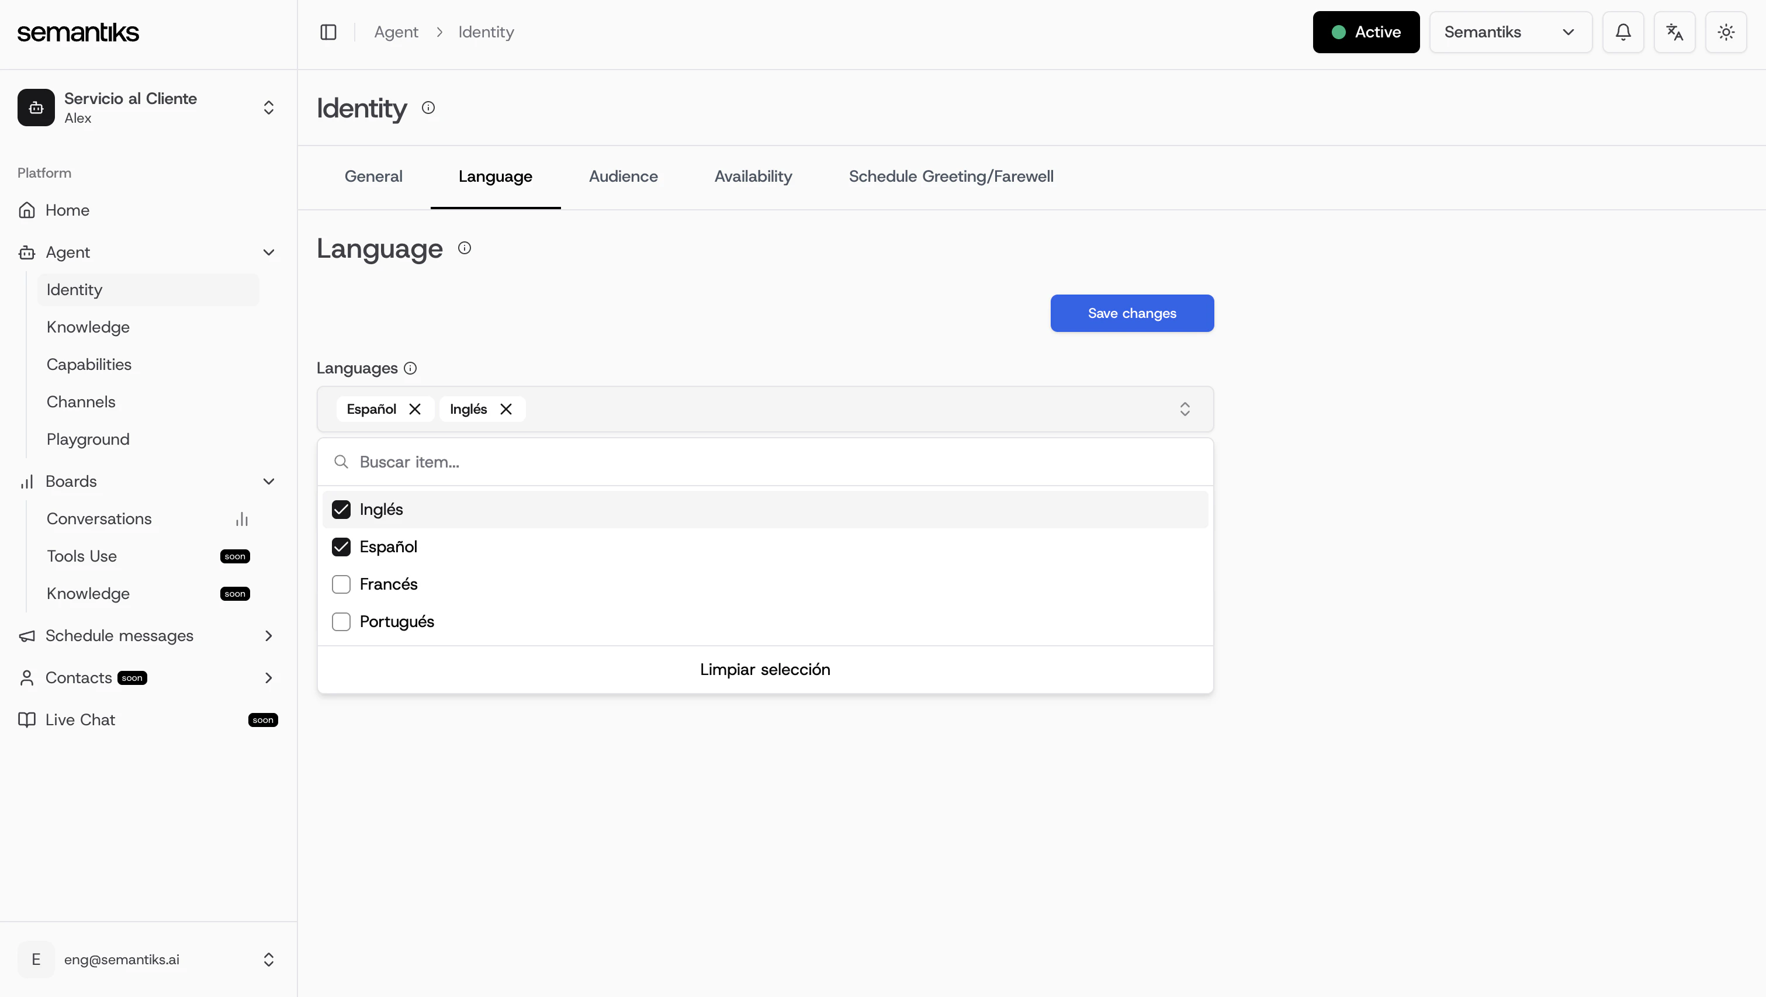The width and height of the screenshot is (1766, 997).
Task: Uncheck the Inglés checkbox
Action: click(x=341, y=510)
